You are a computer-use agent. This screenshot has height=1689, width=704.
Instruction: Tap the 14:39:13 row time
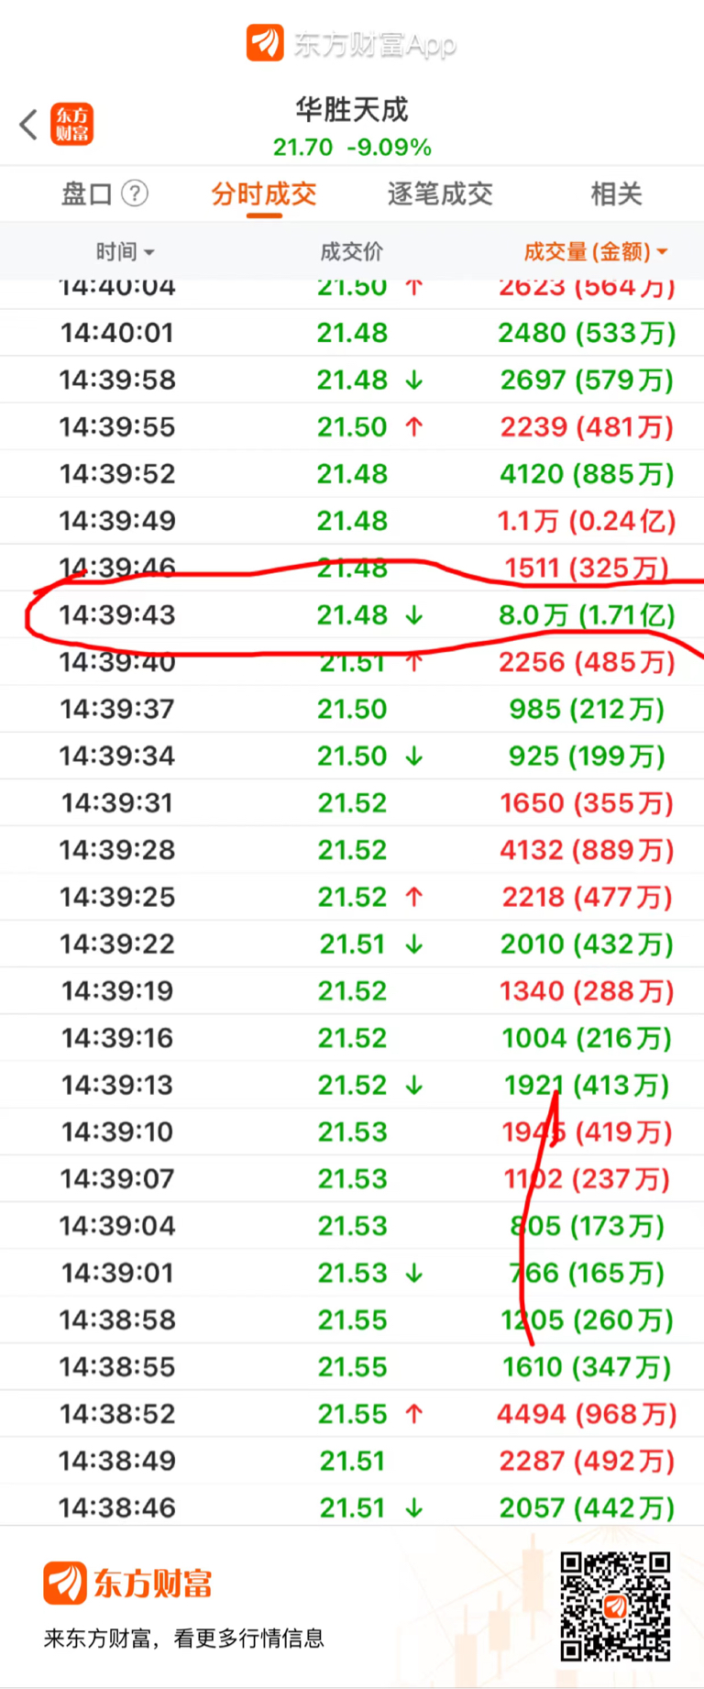(x=117, y=1085)
